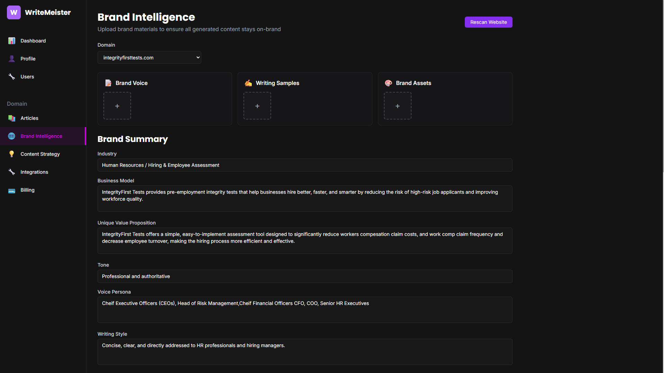Click the Writing Style text area
Viewport: 664px width, 373px height.
305,352
